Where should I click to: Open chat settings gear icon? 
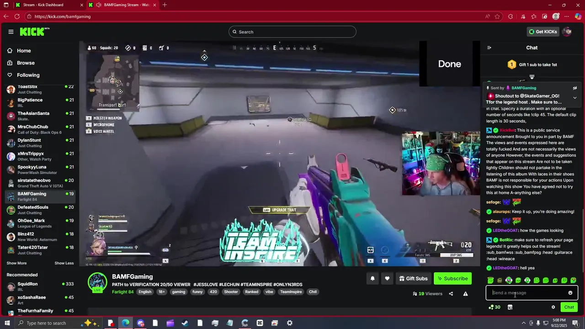click(553, 307)
